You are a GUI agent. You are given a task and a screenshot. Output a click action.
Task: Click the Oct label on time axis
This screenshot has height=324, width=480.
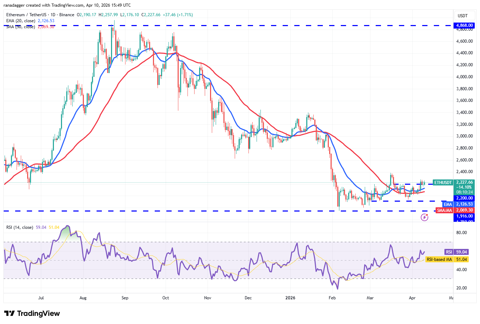(166, 298)
